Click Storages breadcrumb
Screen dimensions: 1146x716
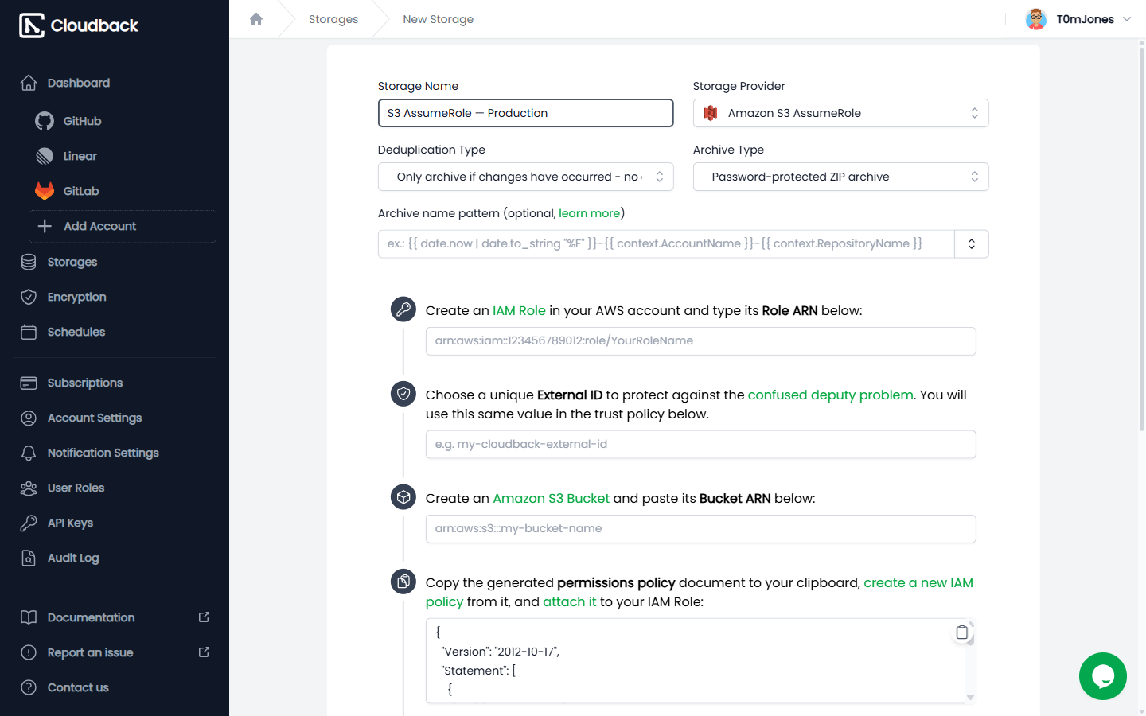[333, 19]
